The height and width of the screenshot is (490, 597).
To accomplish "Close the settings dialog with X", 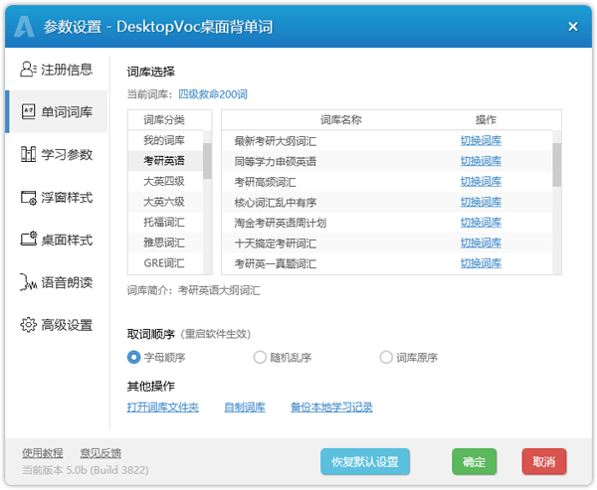I will click(573, 27).
